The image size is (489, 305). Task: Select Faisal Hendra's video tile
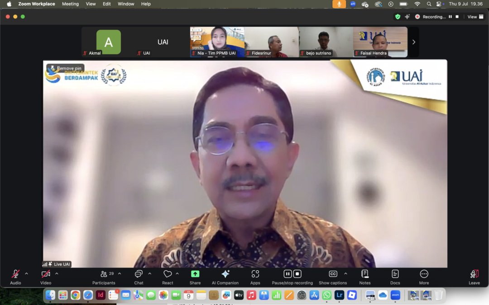pos(380,42)
